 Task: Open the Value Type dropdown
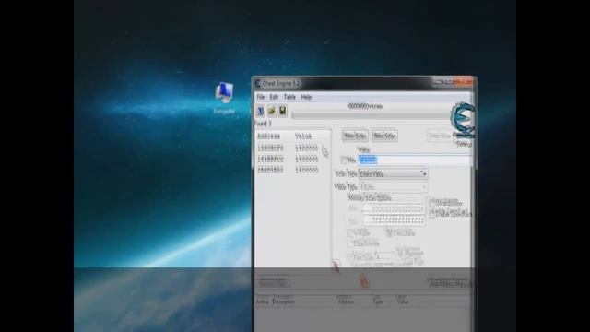(x=394, y=186)
